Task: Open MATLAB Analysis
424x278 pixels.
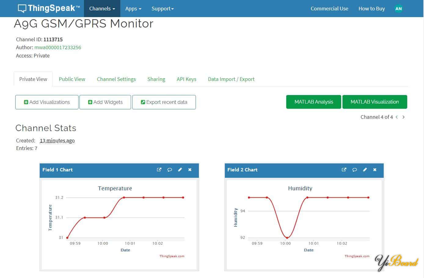Action: [314, 102]
